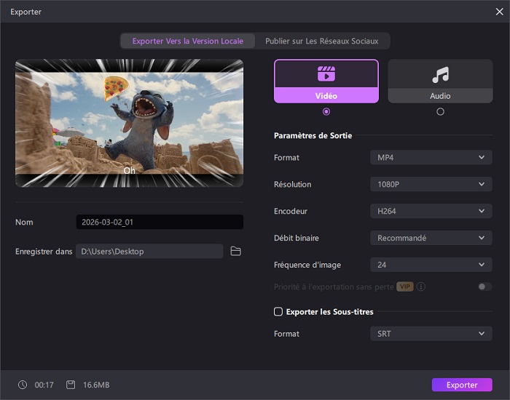Click the Débit binaire label
This screenshot has width=510, height=400.
(x=297, y=238)
